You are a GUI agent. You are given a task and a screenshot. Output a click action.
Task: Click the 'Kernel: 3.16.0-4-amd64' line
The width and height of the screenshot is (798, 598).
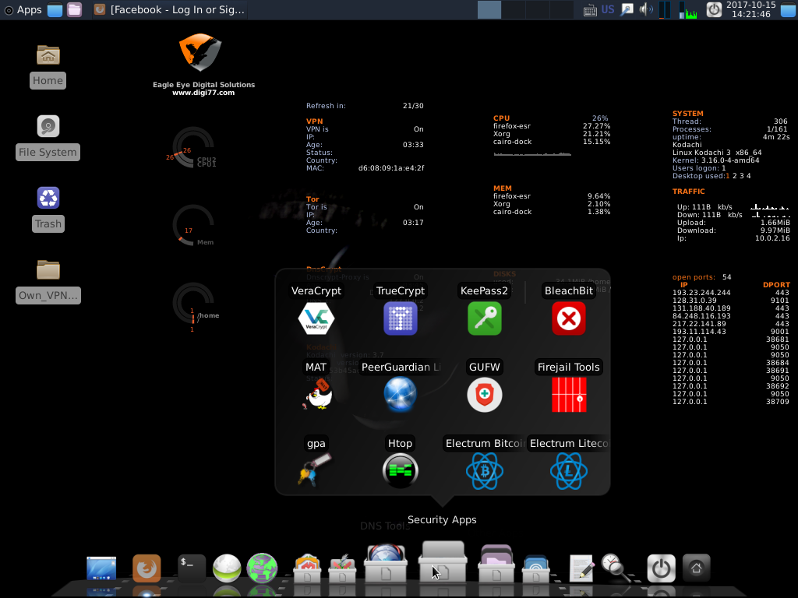(715, 160)
